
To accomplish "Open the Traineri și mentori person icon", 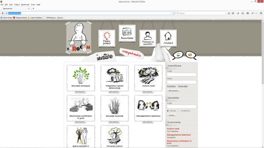I will (148, 38).
